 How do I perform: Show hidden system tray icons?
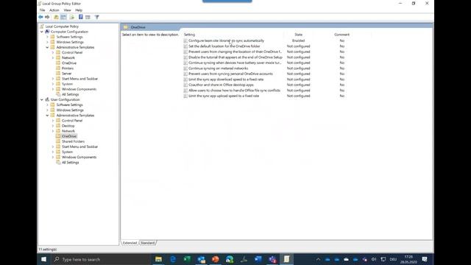318,259
